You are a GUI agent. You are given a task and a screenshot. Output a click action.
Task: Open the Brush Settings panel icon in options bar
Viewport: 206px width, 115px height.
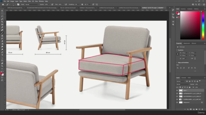pyautogui.click(x=18, y=4)
